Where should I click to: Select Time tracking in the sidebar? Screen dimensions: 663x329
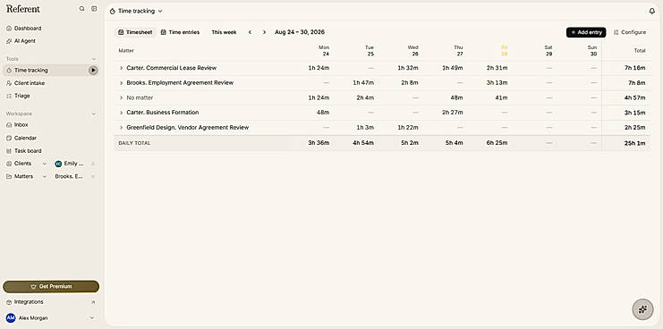30,70
